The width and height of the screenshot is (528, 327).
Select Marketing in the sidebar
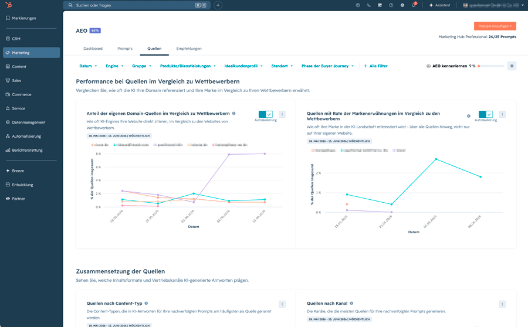31,53
